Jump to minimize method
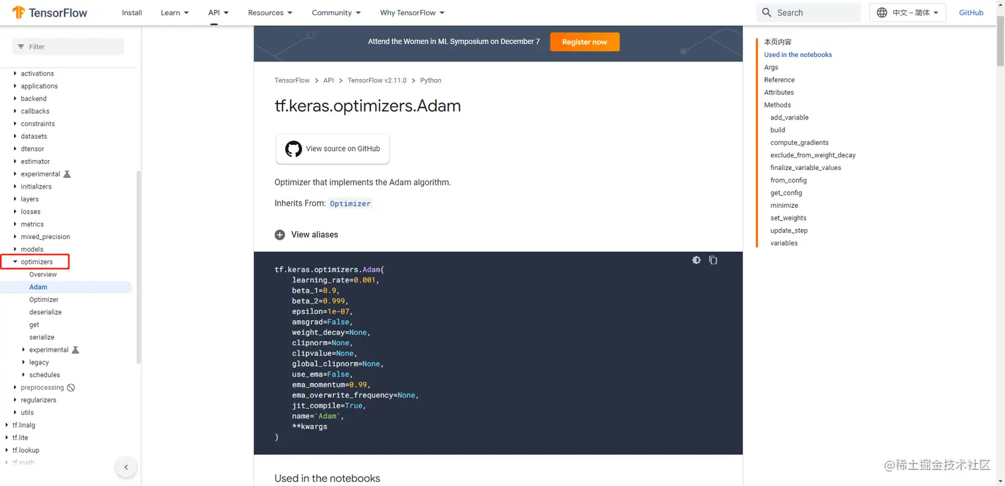 coord(784,206)
